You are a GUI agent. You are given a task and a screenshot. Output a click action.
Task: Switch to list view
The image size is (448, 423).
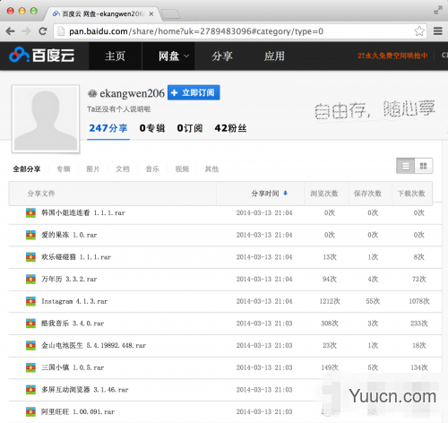coord(406,166)
